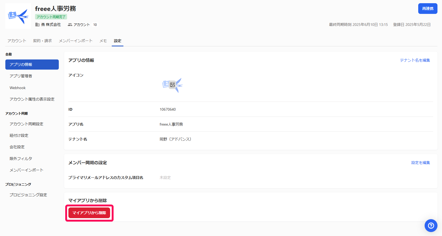Click the テナント名 row label
This screenshot has height=236, width=442.
(78, 139)
